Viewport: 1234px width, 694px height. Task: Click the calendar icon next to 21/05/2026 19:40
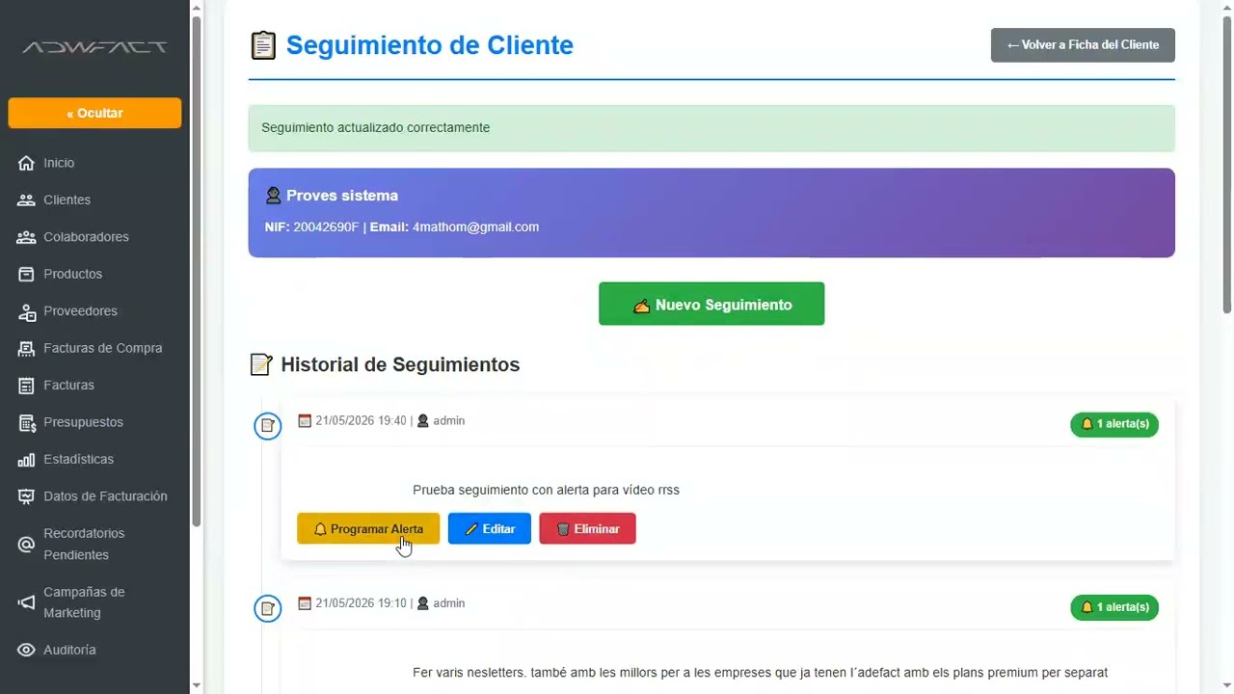pyautogui.click(x=305, y=420)
